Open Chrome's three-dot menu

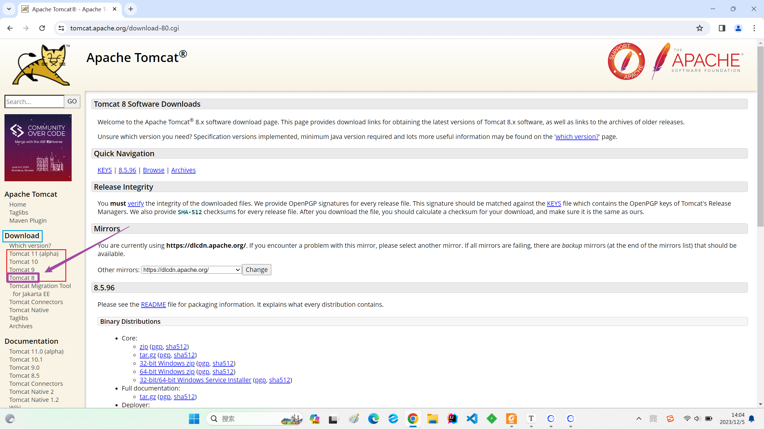(754, 28)
